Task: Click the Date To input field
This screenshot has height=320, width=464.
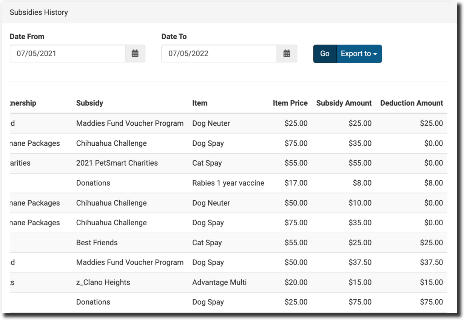Action: (x=219, y=54)
